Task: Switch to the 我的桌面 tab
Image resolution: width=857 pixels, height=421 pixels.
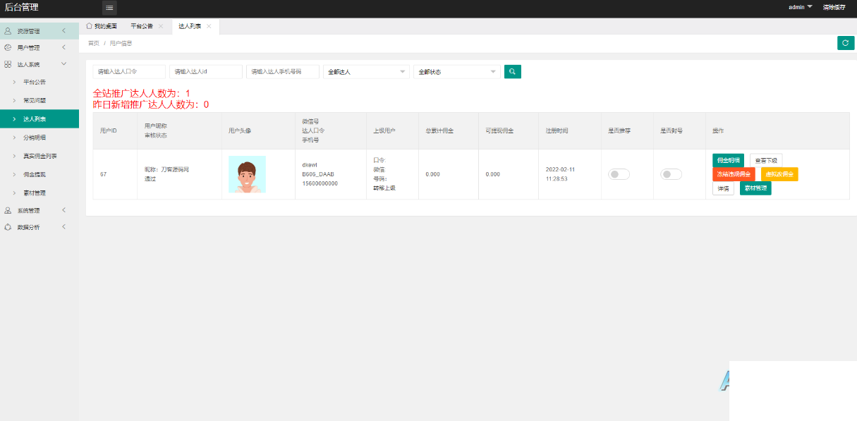Action: pyautogui.click(x=102, y=26)
